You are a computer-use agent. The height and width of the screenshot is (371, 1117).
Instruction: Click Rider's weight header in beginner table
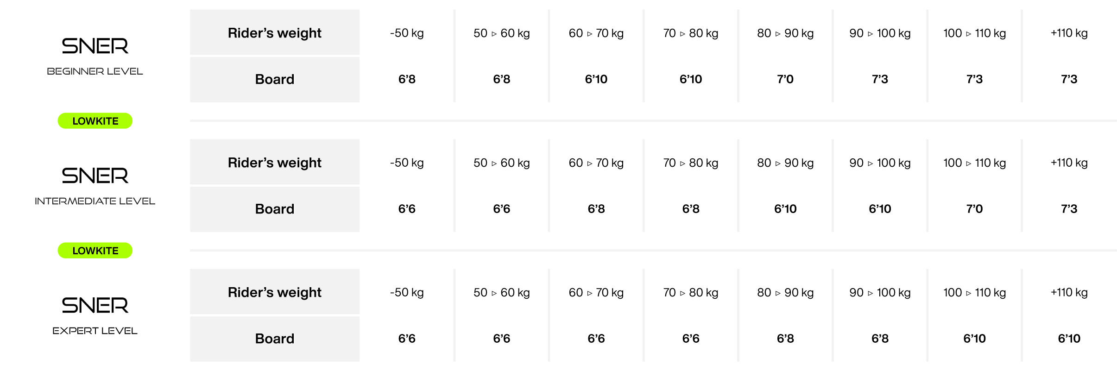(275, 32)
